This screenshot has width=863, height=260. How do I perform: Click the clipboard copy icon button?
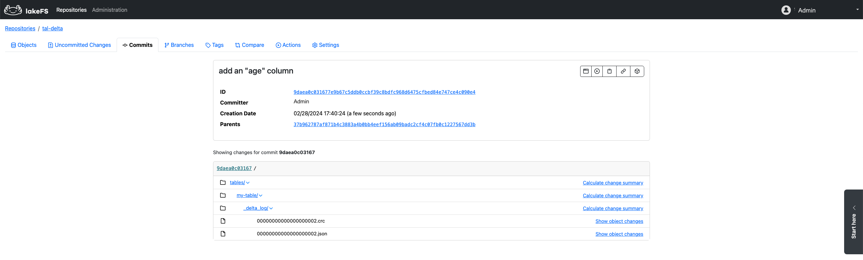tap(609, 71)
